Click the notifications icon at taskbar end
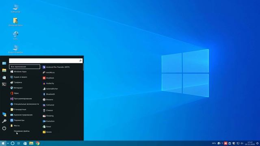Viewport: 260px width, 146px height. coord(257,143)
